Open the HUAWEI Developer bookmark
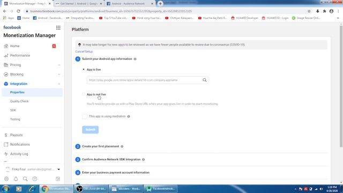The image size is (343, 193). click(x=244, y=18)
